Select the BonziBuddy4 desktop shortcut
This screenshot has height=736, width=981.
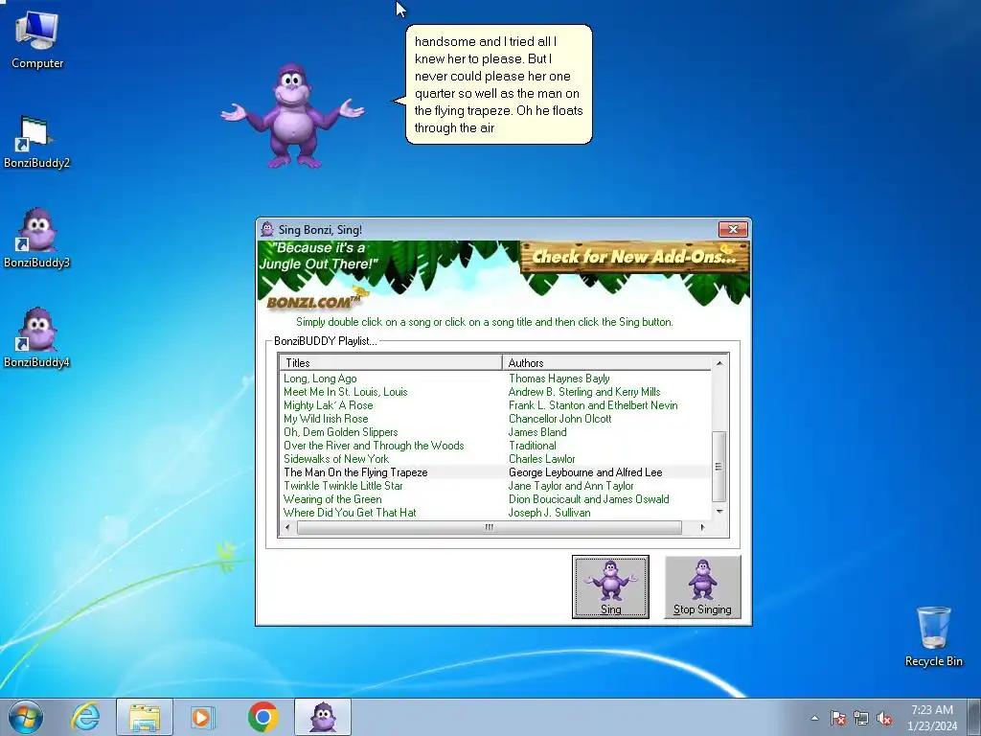36,338
